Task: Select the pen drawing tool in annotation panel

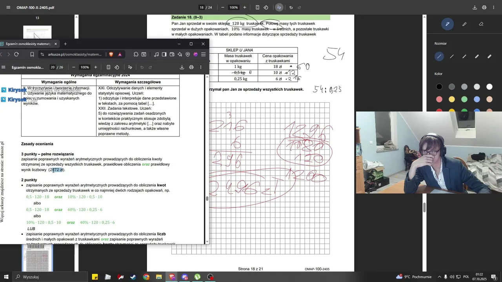Action: [x=447, y=24]
